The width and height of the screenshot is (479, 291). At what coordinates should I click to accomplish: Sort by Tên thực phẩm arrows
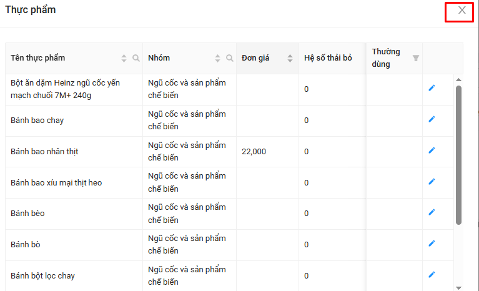(x=124, y=58)
